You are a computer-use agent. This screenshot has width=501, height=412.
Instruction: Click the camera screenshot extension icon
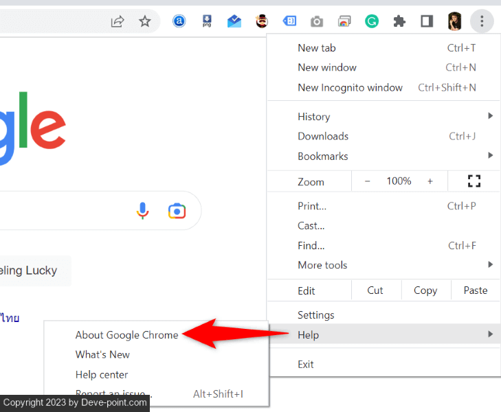316,21
